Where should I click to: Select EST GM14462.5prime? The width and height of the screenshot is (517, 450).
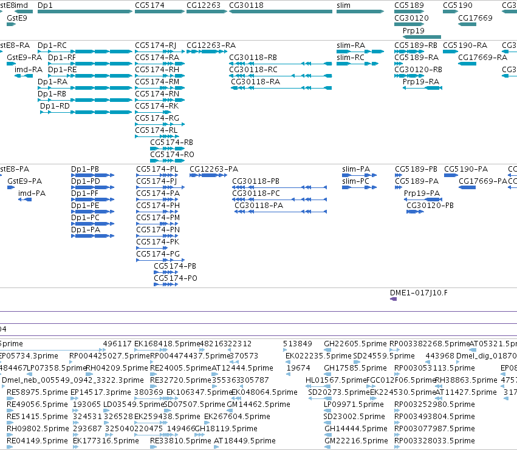[x=230, y=411]
